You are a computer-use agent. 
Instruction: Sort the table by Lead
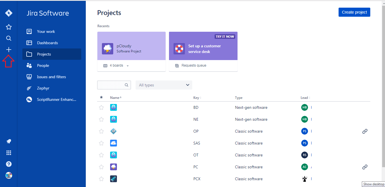(305, 98)
